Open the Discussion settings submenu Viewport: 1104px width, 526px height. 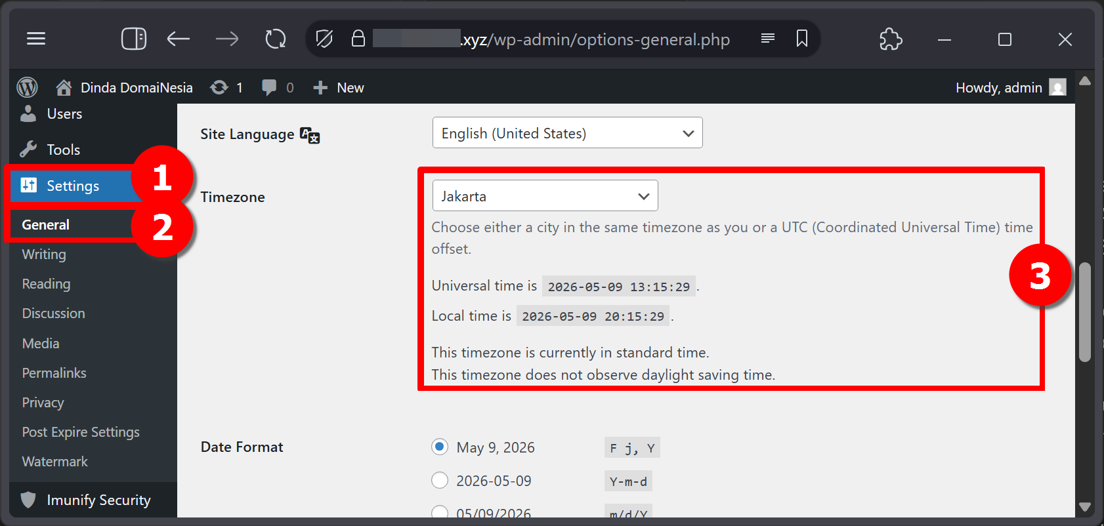[53, 313]
